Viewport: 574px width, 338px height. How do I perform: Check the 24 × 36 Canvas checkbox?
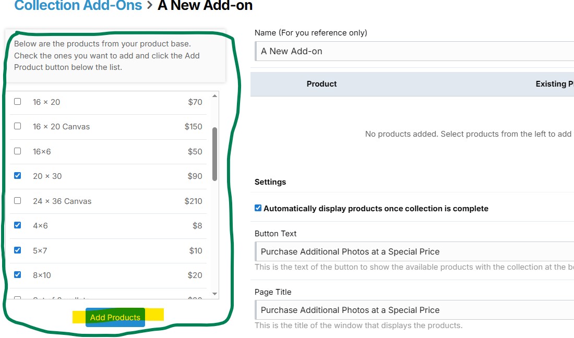[18, 200]
